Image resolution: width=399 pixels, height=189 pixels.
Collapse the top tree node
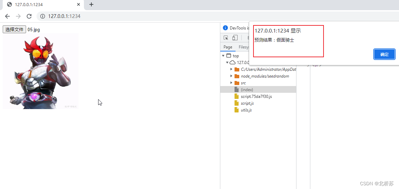click(223, 56)
